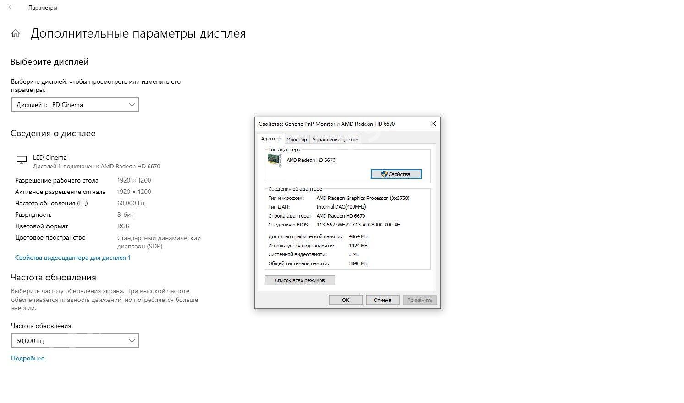Click the AMD Radeon Graphics Processor (0x6758) text
The image size is (684, 403).
[x=363, y=198]
